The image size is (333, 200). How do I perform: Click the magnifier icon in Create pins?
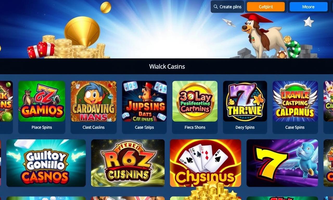click(216, 7)
